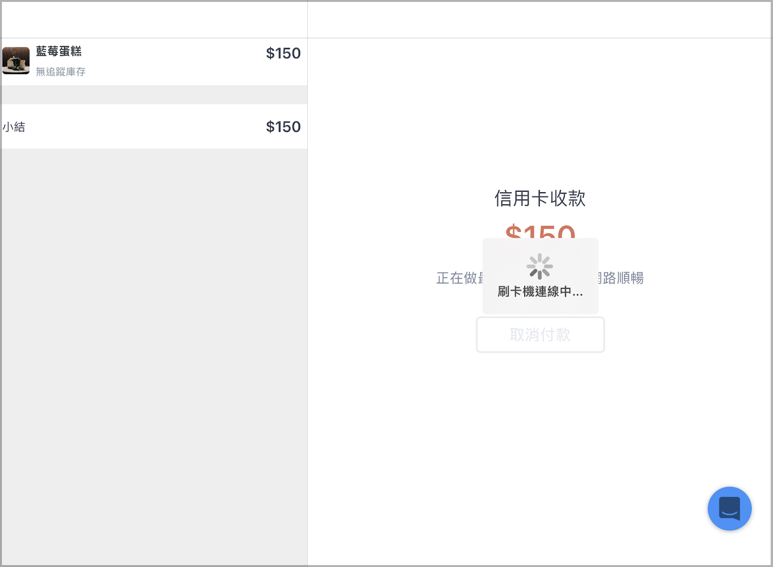Click the left panel top header bar
This screenshot has width=773, height=567.
(x=154, y=20)
